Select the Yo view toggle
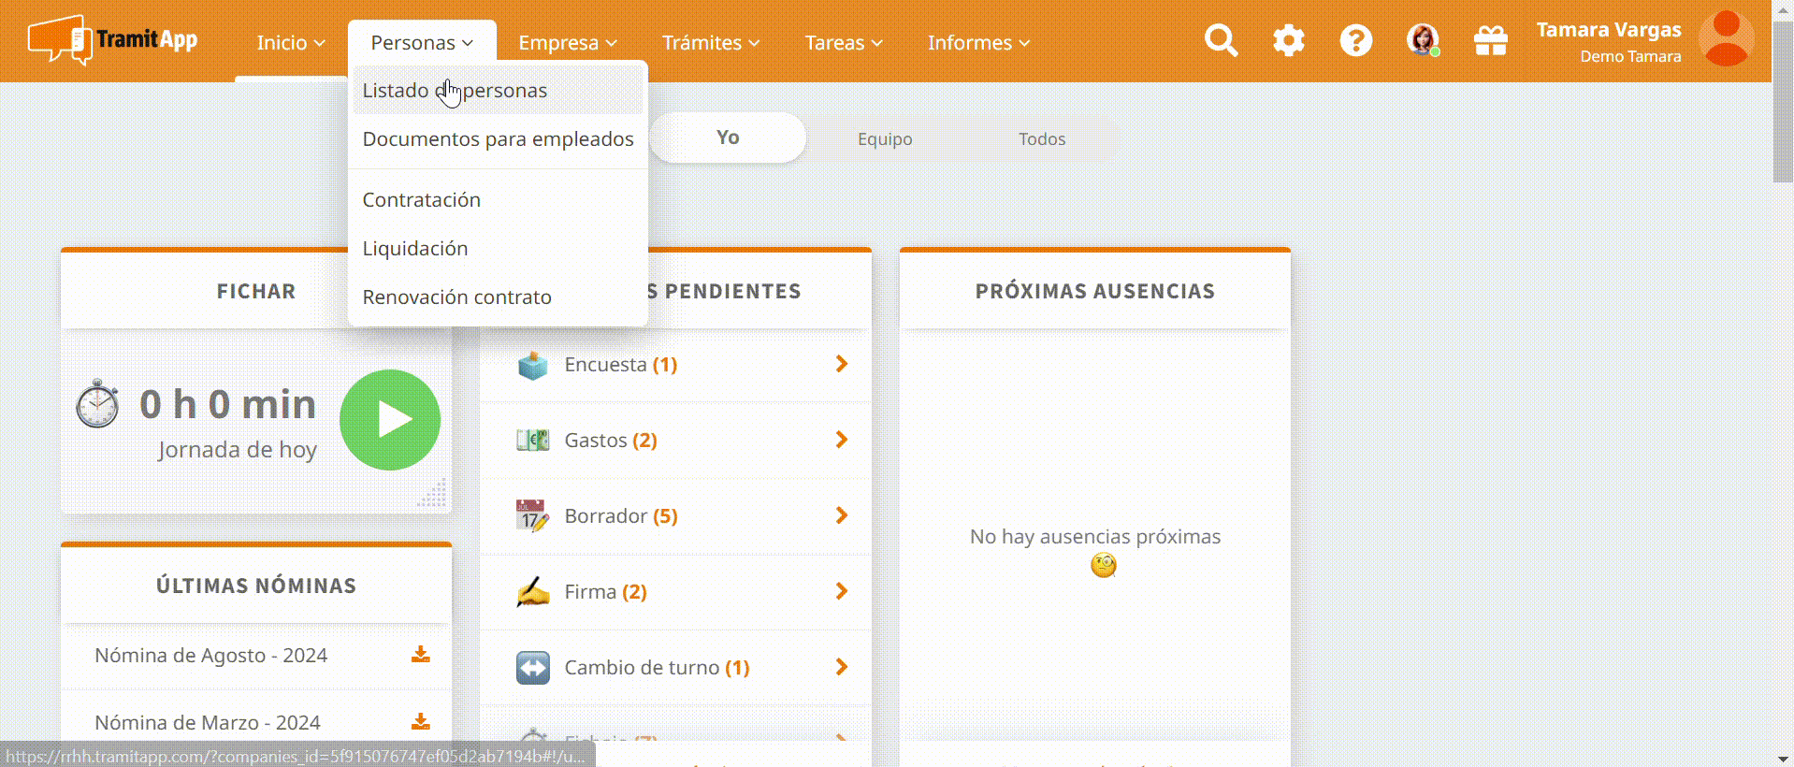1794x767 pixels. point(728,138)
